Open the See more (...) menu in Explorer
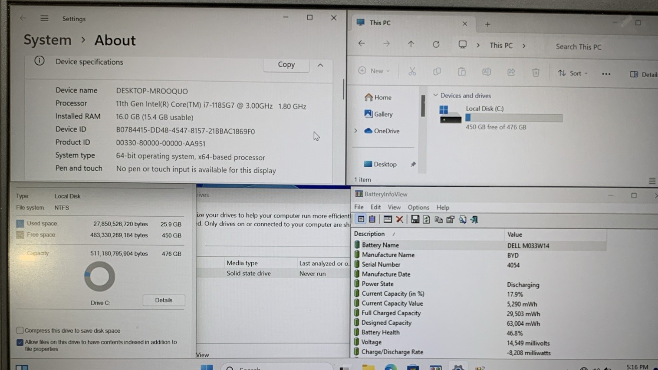Viewport: 658px width, 370px height. [606, 74]
